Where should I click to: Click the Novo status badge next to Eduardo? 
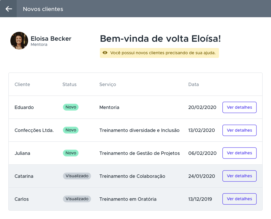coord(70,107)
